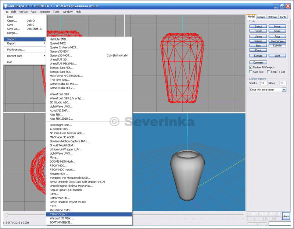The width and height of the screenshot is (294, 229).
Task: Click the Rotate tool button
Action: tap(258, 31)
